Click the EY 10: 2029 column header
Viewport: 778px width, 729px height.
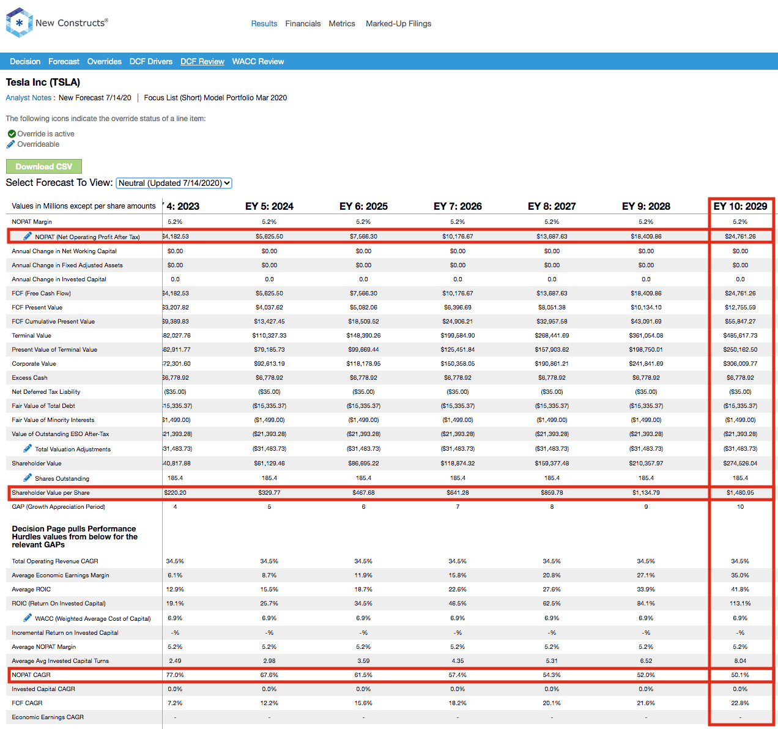point(740,206)
